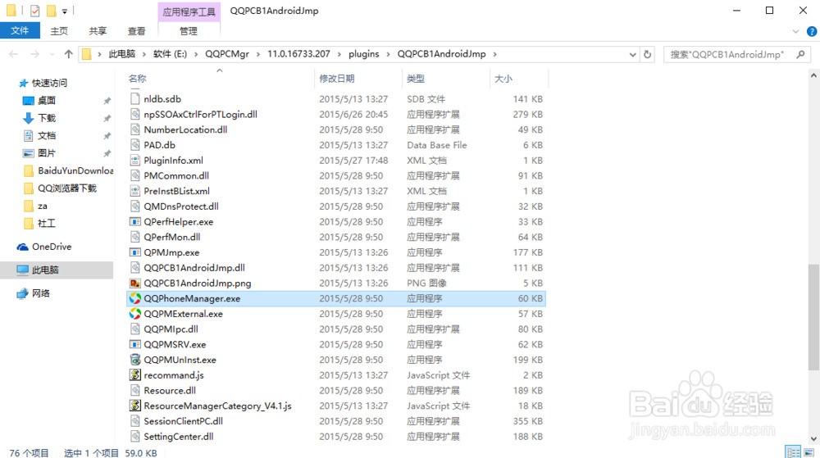Select the Resource.dll file name
This screenshot has height=458, width=820.
point(170,391)
